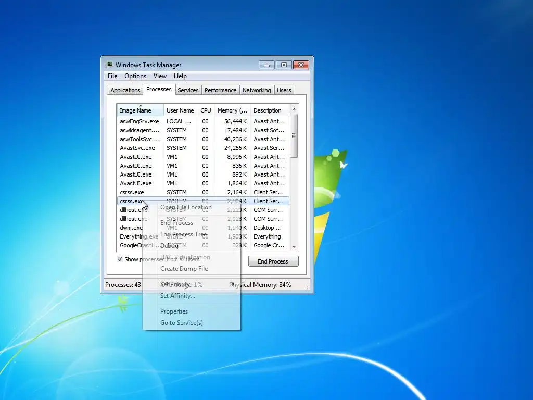The height and width of the screenshot is (400, 533).
Task: Switch to the Services tab
Action: tap(188, 90)
